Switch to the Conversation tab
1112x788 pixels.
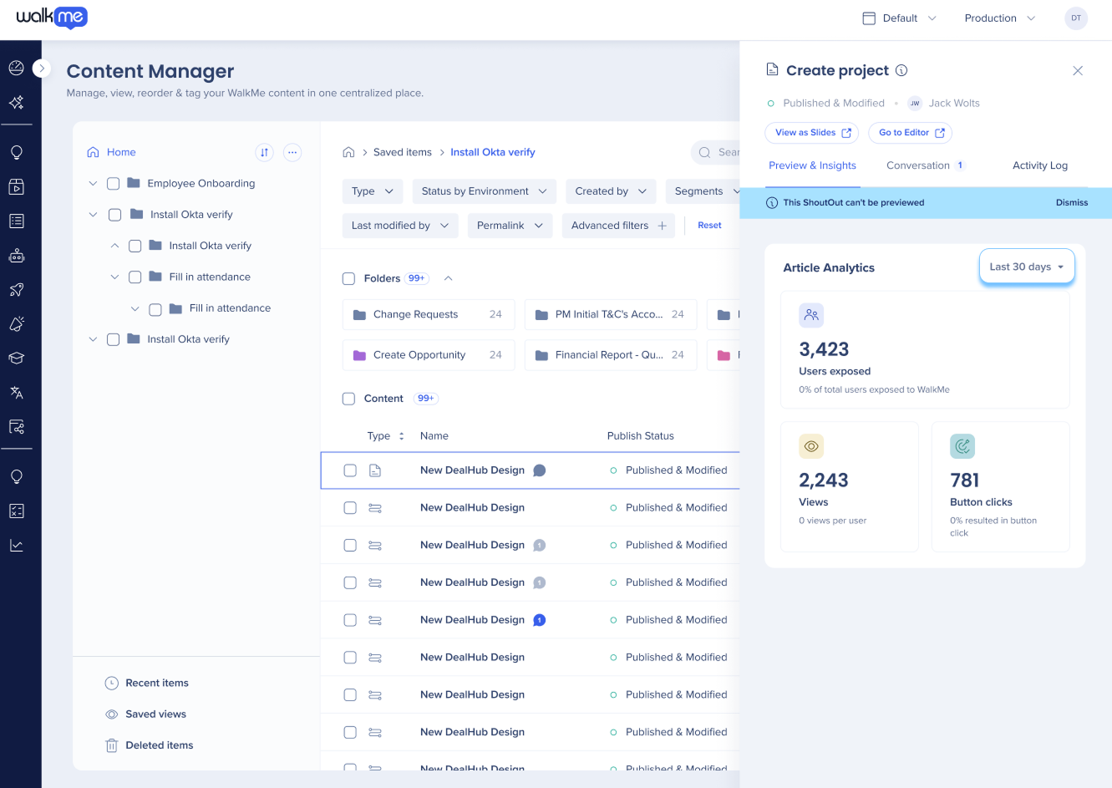tap(926, 165)
